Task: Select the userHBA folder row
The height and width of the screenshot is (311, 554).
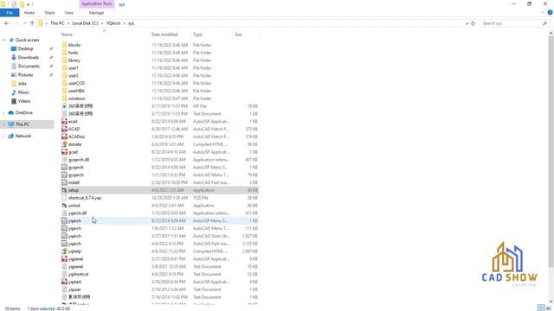Action: [159, 91]
